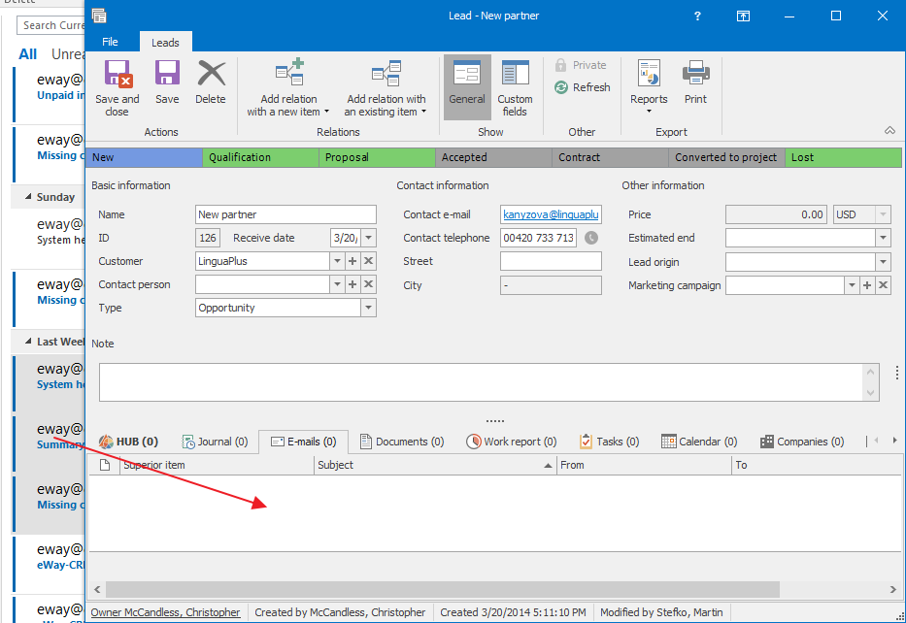Add a new Customer with plus icon
This screenshot has width=906, height=623.
[352, 261]
